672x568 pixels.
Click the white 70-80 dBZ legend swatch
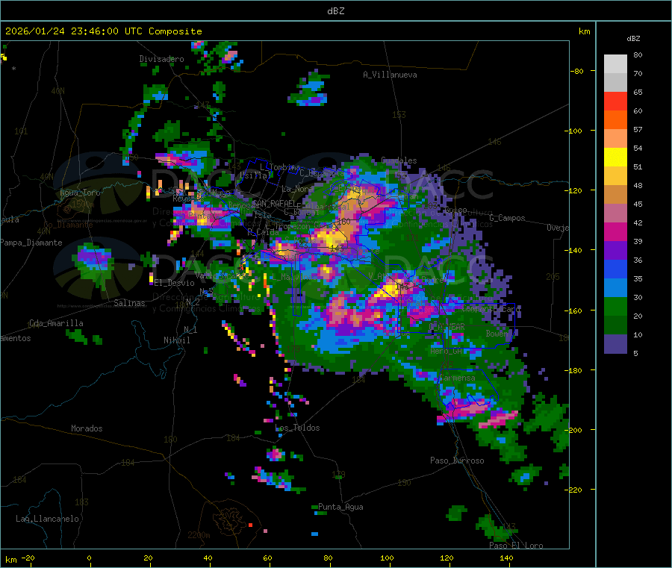coord(615,64)
